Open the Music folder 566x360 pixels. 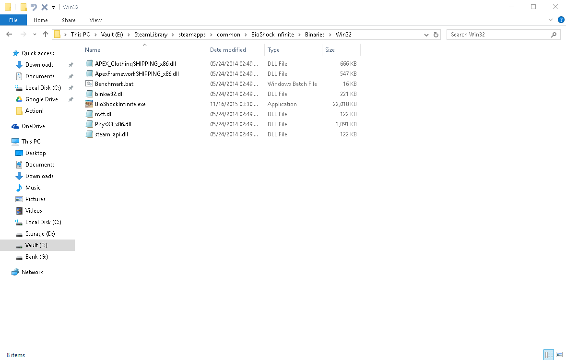tap(33, 187)
